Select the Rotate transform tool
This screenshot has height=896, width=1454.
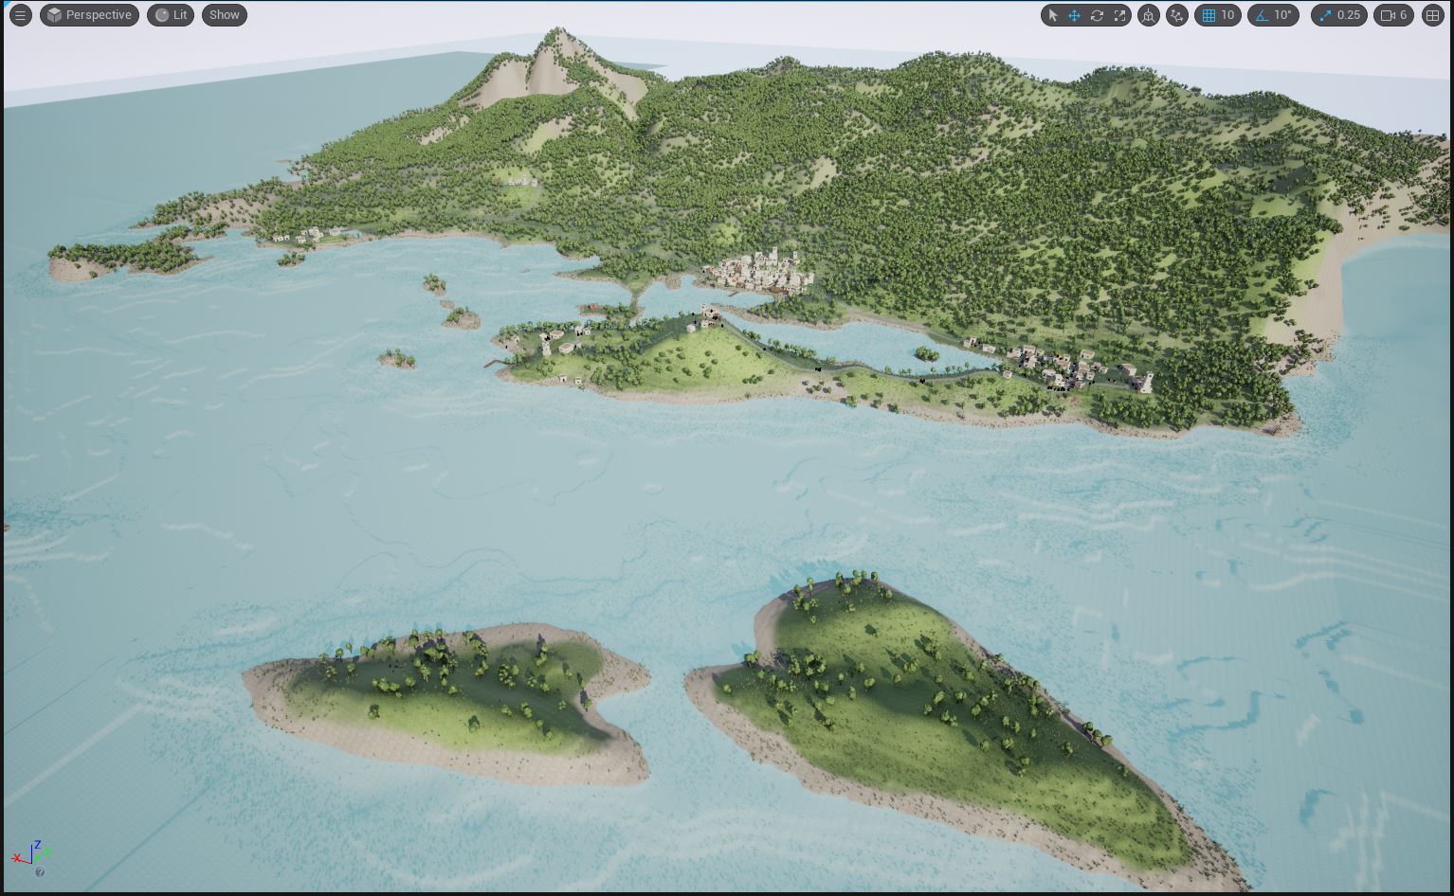point(1097,15)
